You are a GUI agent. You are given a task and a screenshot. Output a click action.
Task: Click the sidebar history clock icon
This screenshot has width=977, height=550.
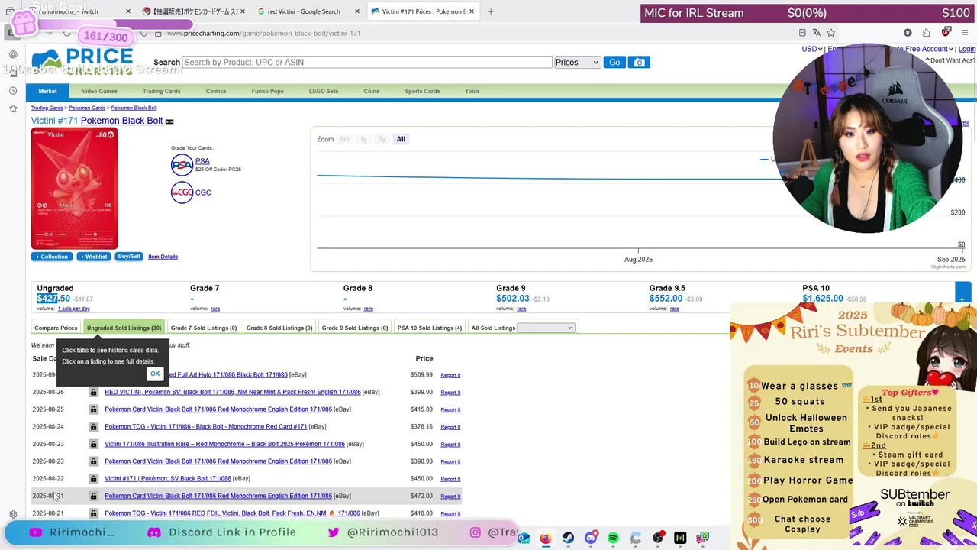tap(13, 91)
